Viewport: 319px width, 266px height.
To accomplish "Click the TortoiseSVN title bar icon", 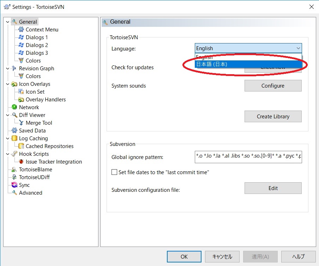I will pyautogui.click(x=7, y=7).
